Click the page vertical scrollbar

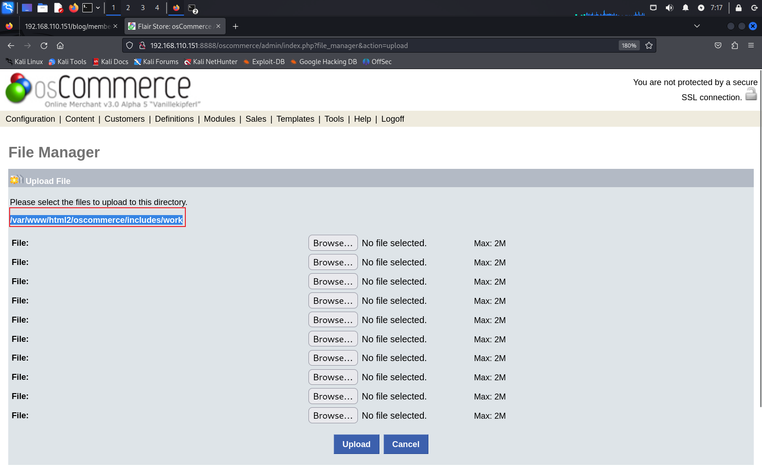click(760, 238)
